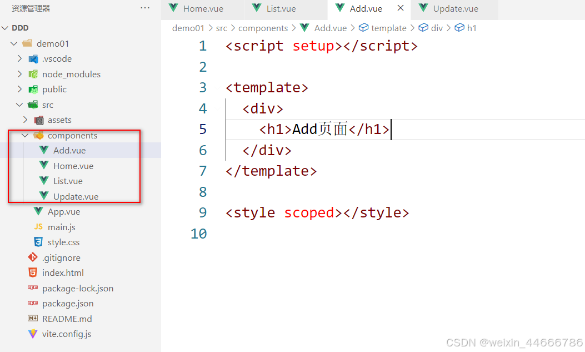Open main.js in the file tree
This screenshot has width=585, height=352.
coord(62,227)
